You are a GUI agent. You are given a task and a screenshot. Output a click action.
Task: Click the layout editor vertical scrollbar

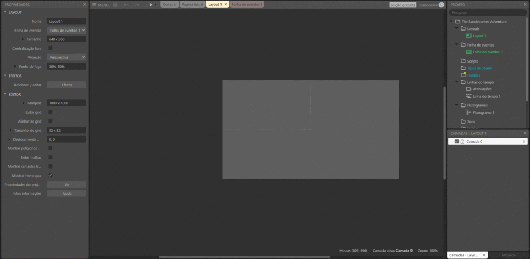444,133
